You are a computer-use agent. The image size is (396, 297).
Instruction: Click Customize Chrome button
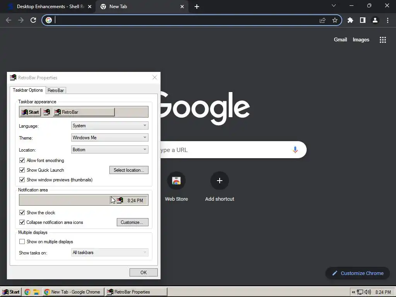[x=358, y=273]
